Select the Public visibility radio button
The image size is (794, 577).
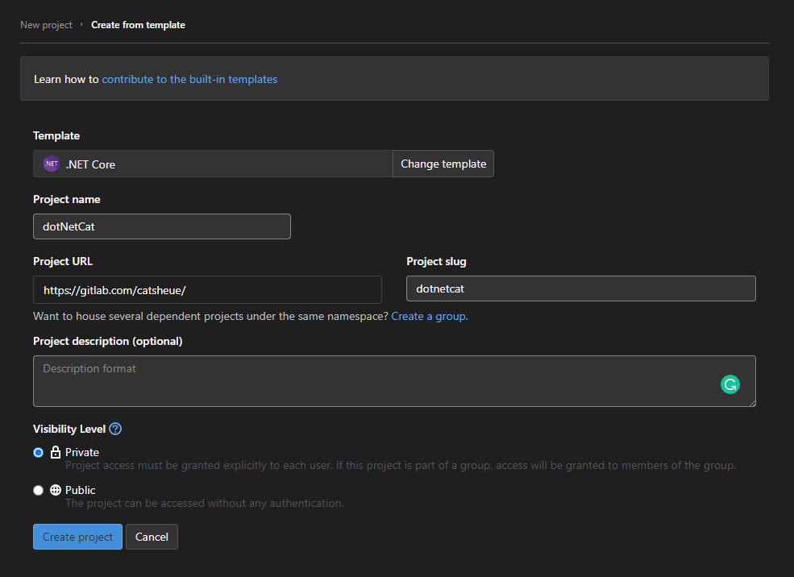[x=38, y=490]
